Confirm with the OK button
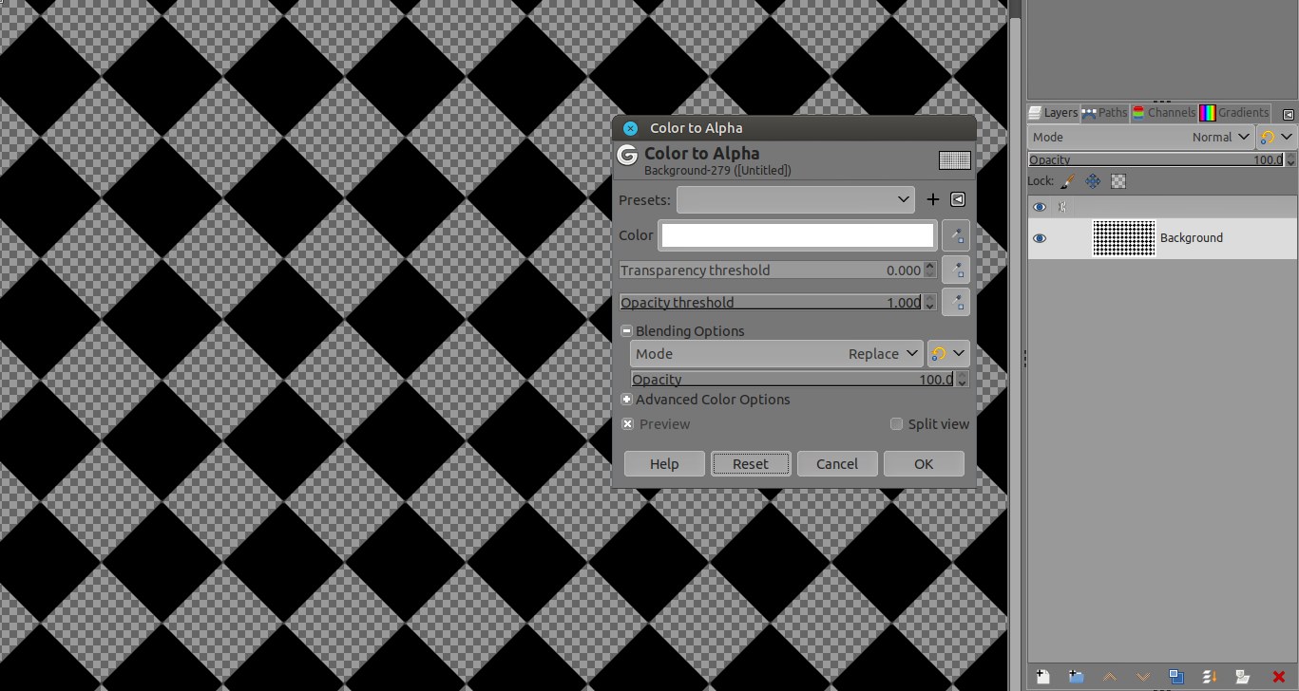The width and height of the screenshot is (1299, 691). point(924,463)
